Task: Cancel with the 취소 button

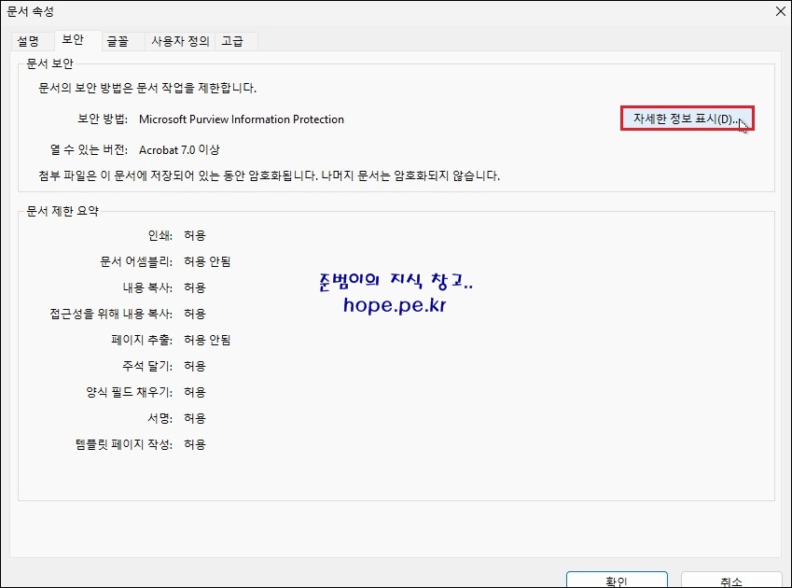Action: click(731, 581)
